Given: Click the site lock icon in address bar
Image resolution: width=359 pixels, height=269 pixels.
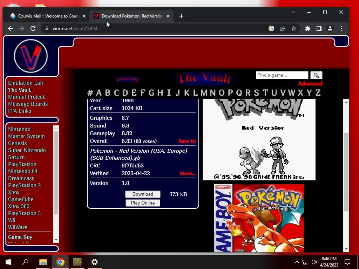Looking at the screenshot, I should 47,28.
